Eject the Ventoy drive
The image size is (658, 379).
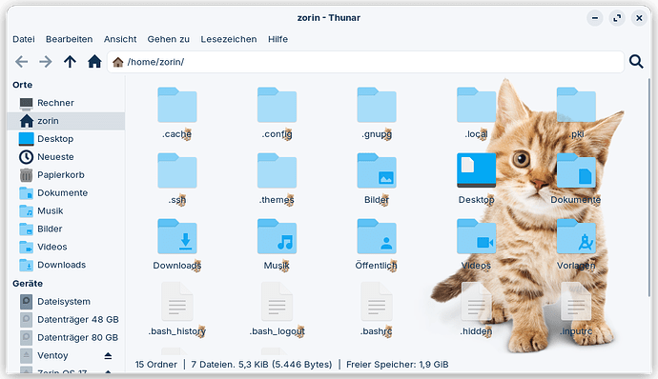point(108,355)
